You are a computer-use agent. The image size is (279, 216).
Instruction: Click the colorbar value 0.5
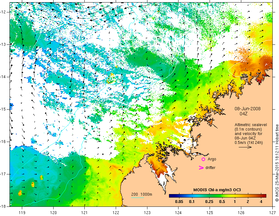222,202
